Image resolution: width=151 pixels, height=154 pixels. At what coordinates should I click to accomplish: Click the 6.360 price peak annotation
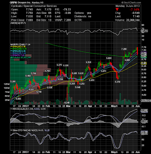pos(88,62)
